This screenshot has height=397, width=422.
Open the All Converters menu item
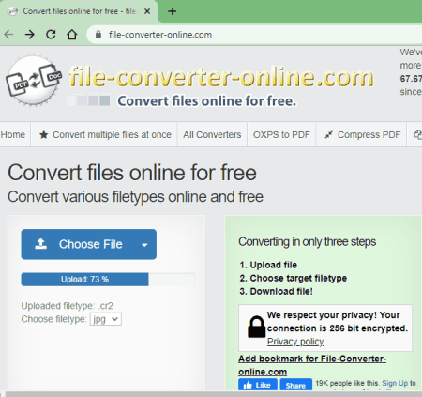[x=212, y=135]
